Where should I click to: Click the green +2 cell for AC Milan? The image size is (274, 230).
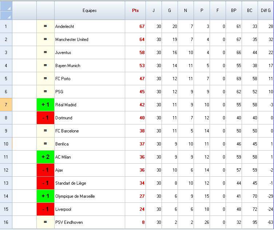[45, 157]
